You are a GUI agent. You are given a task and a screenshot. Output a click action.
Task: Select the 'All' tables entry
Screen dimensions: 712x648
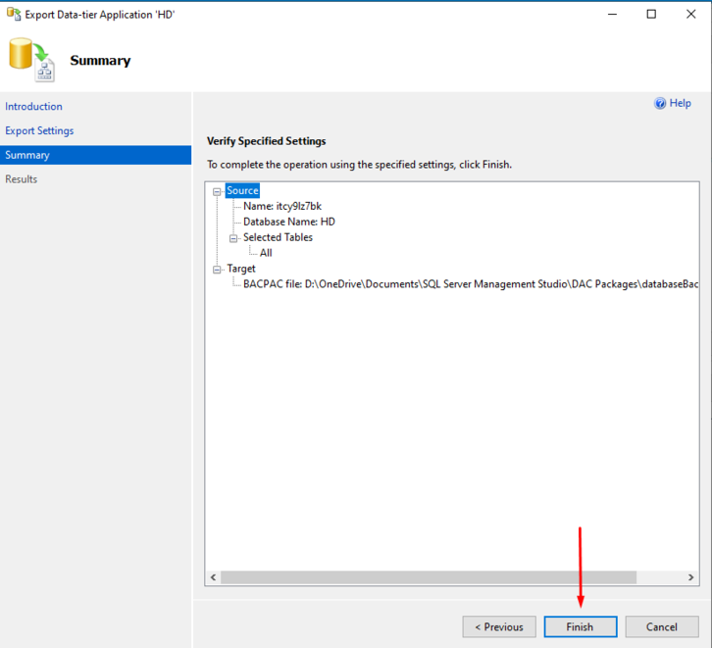click(x=266, y=253)
